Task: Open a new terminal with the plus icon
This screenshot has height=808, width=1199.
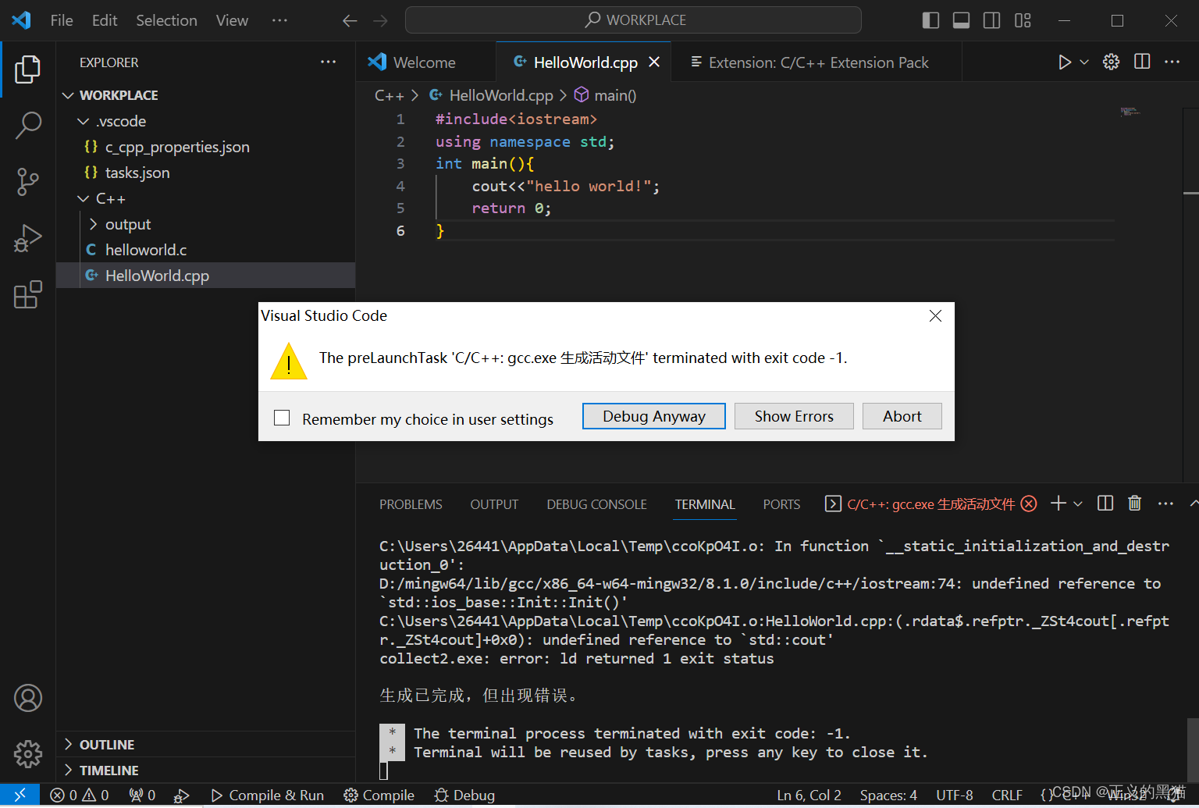Action: coord(1058,504)
